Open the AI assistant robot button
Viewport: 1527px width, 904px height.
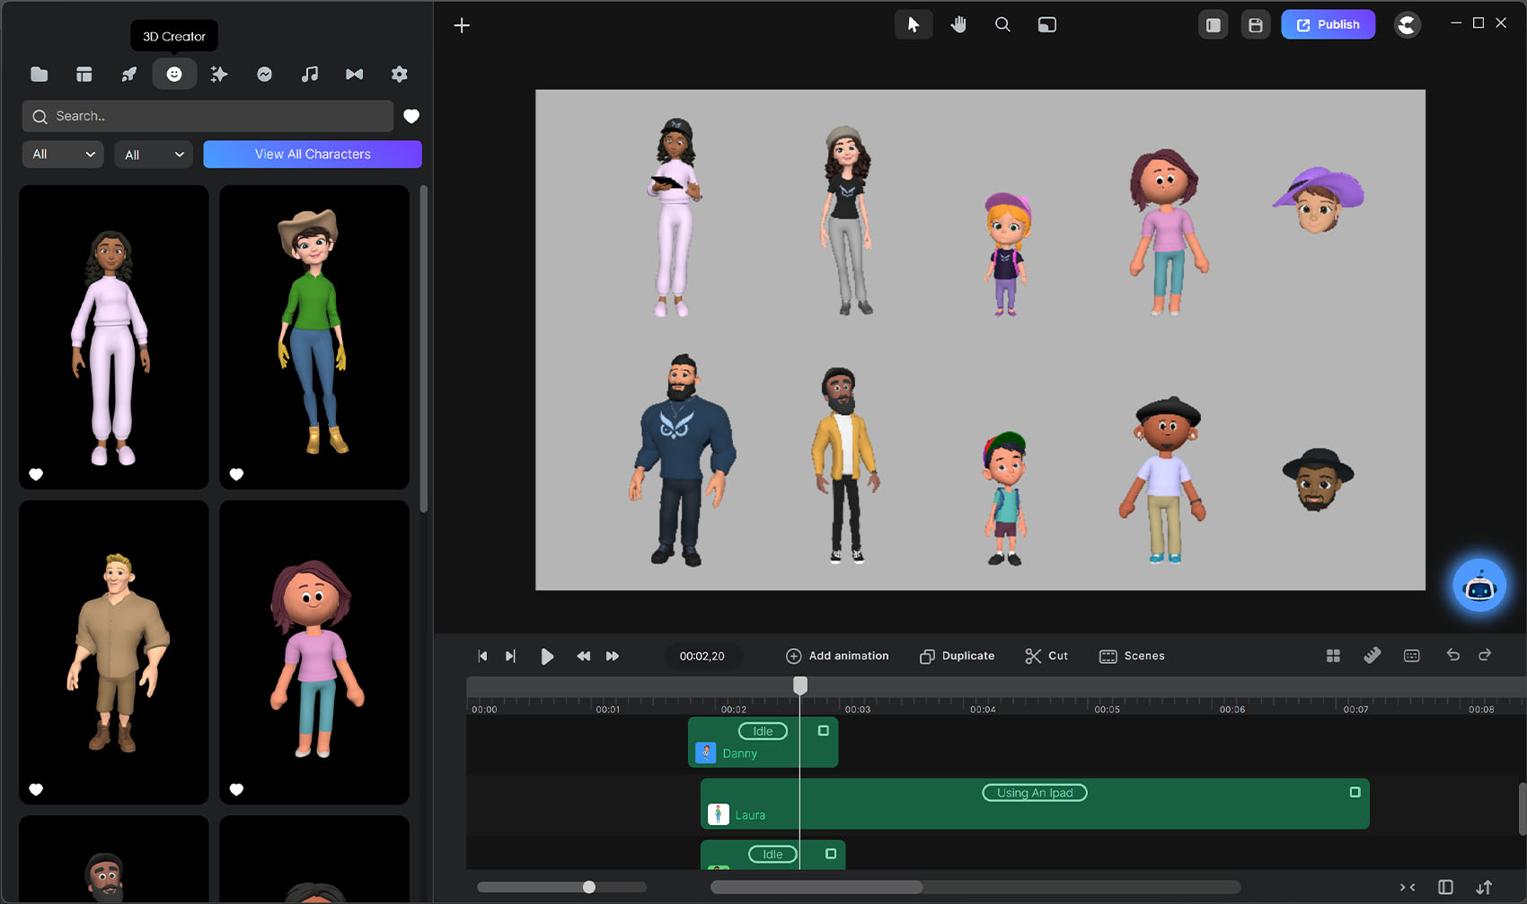(x=1478, y=587)
